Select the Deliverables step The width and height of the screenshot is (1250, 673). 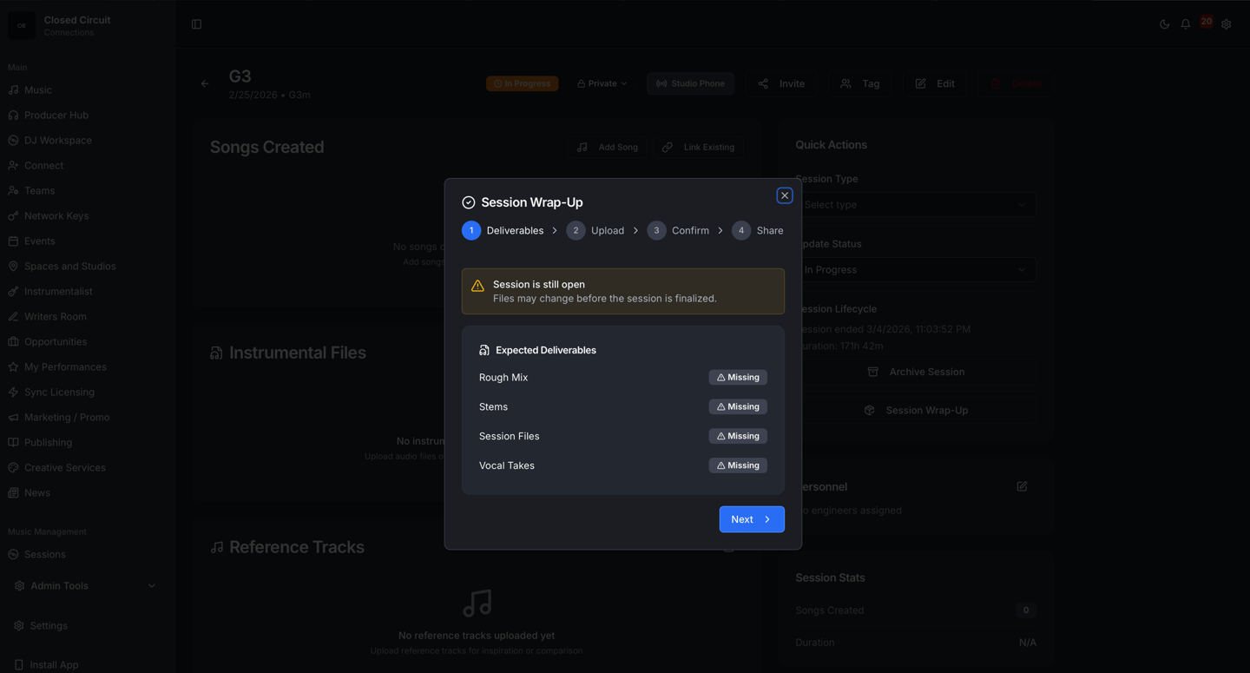pyautogui.click(x=503, y=230)
